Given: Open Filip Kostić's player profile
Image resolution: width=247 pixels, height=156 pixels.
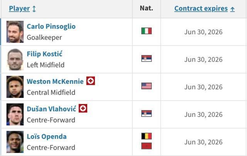Looking at the screenshot, I should tap(44, 54).
